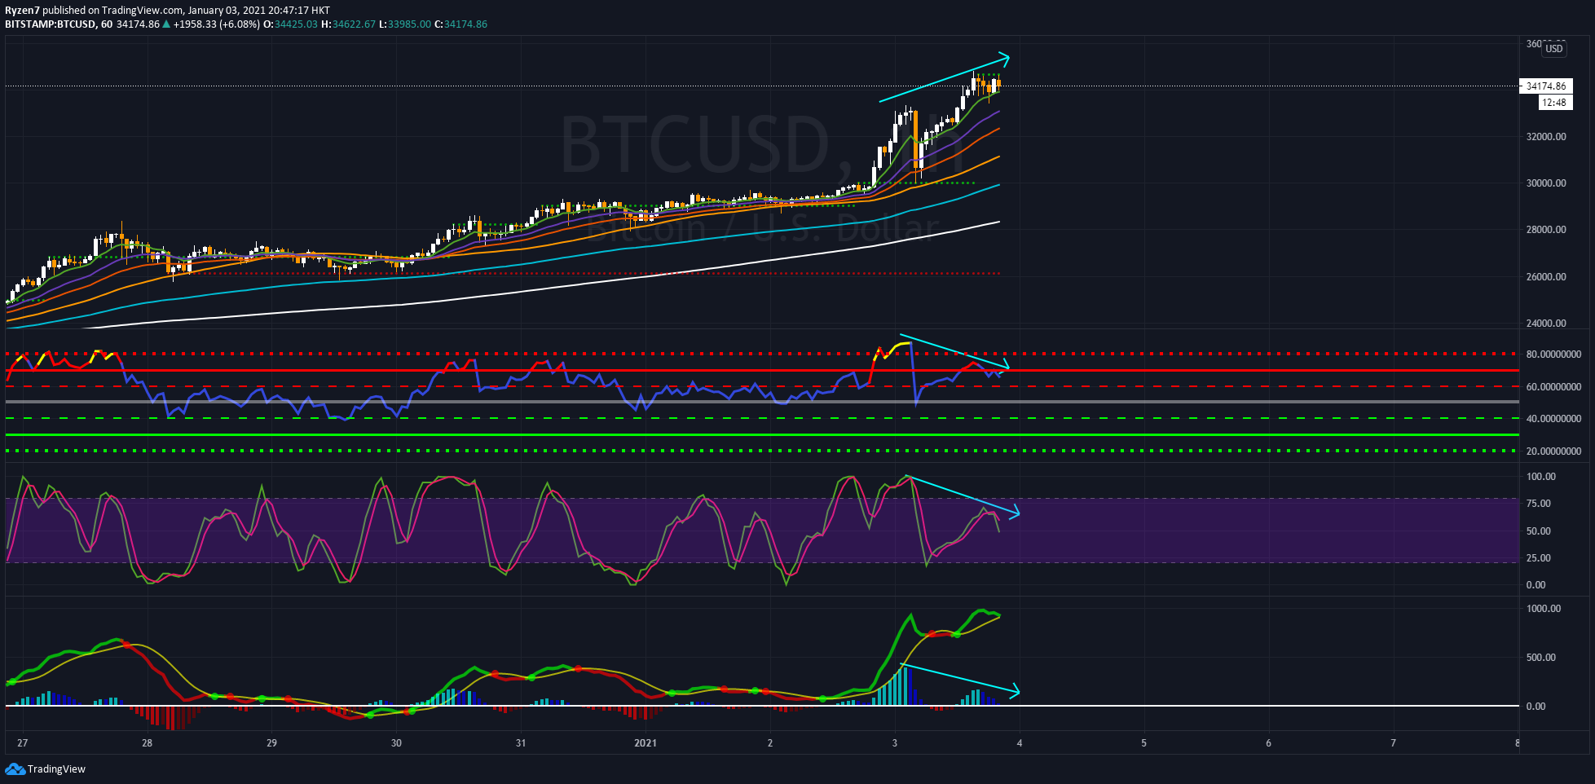1595x784 pixels.
Task: Click the MACD 1000.00 axis label
Action: click(1544, 609)
